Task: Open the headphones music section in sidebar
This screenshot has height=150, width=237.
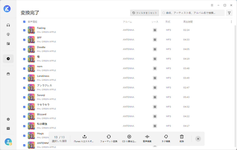Action: coord(8,25)
